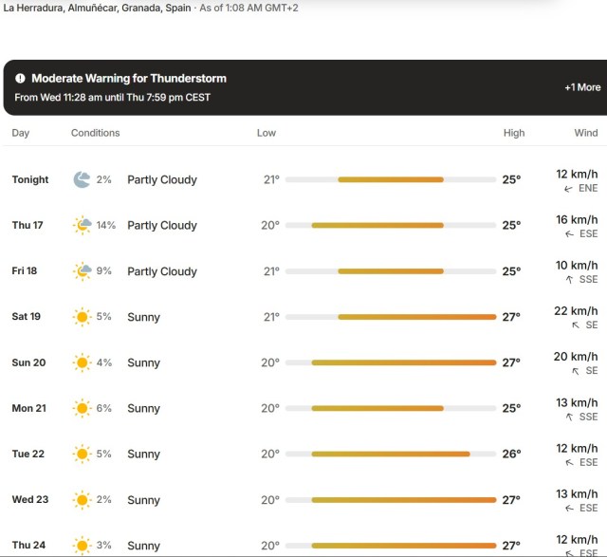Expand the Sun 20 forecast row
Screen dimensions: 607x557
pos(305,362)
